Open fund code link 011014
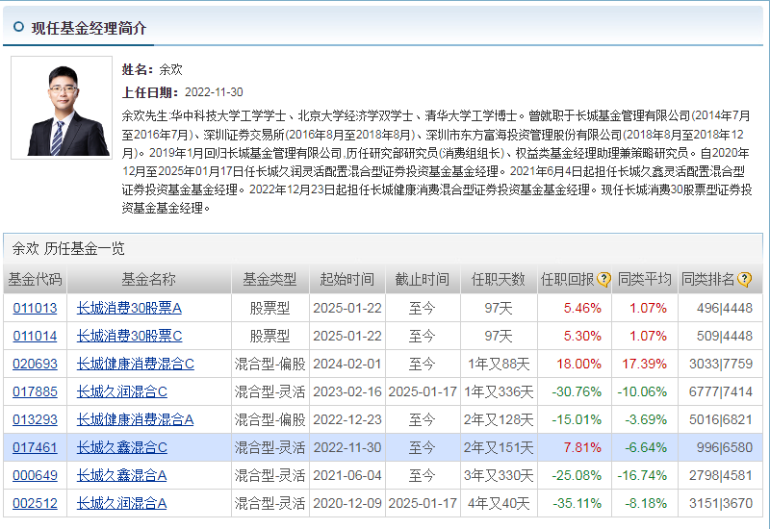Viewport: 770px width, 529px height. click(x=35, y=336)
